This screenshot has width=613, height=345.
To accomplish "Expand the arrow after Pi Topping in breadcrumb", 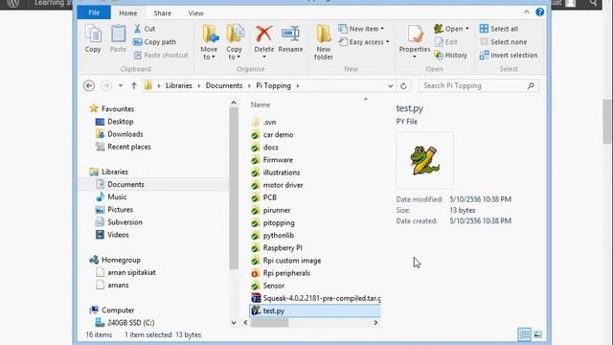I will point(298,85).
